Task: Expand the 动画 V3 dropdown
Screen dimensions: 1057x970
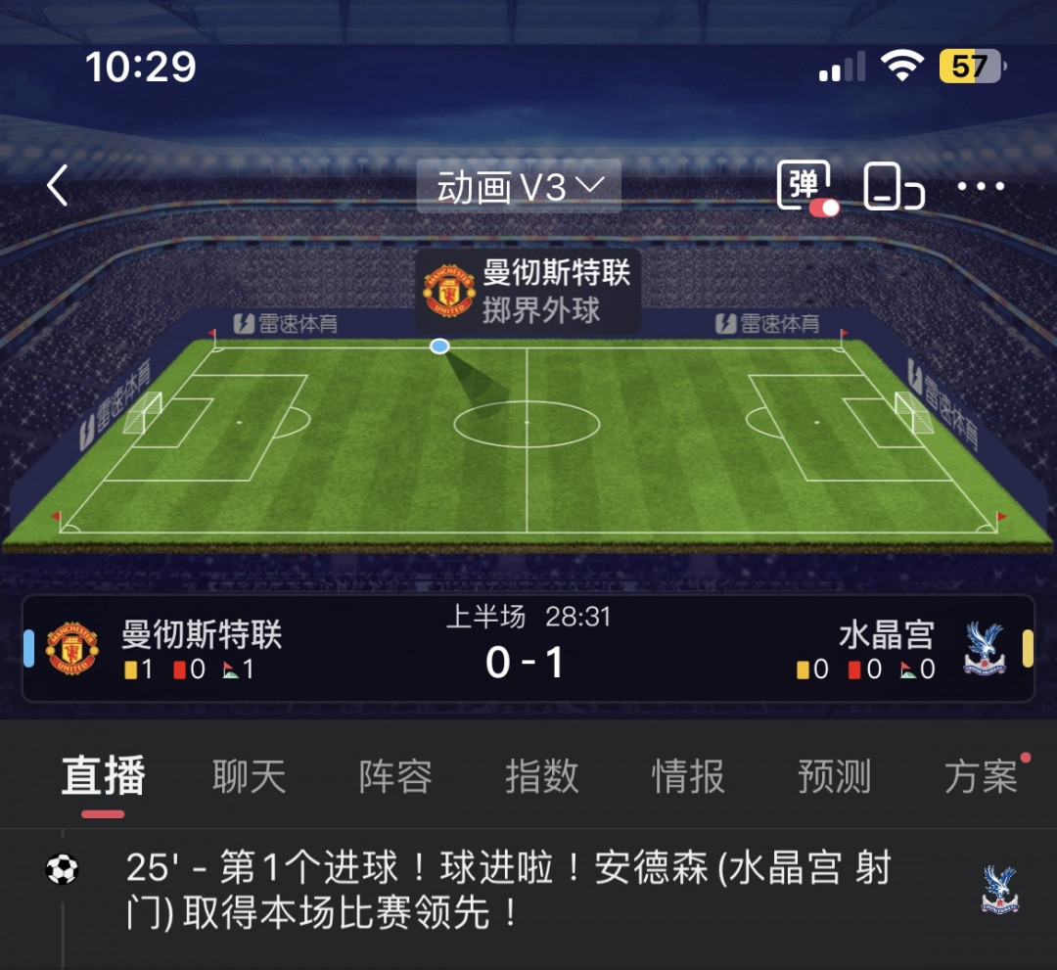Action: pos(519,187)
